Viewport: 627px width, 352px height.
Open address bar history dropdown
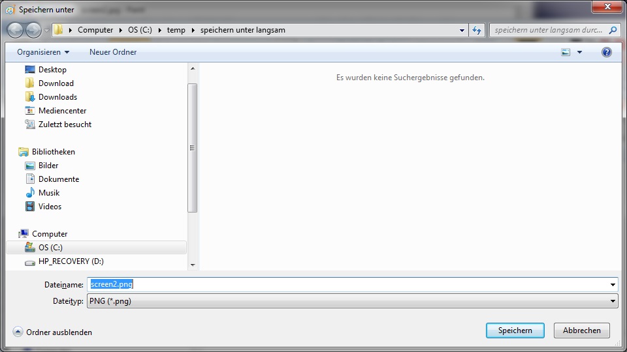(462, 30)
